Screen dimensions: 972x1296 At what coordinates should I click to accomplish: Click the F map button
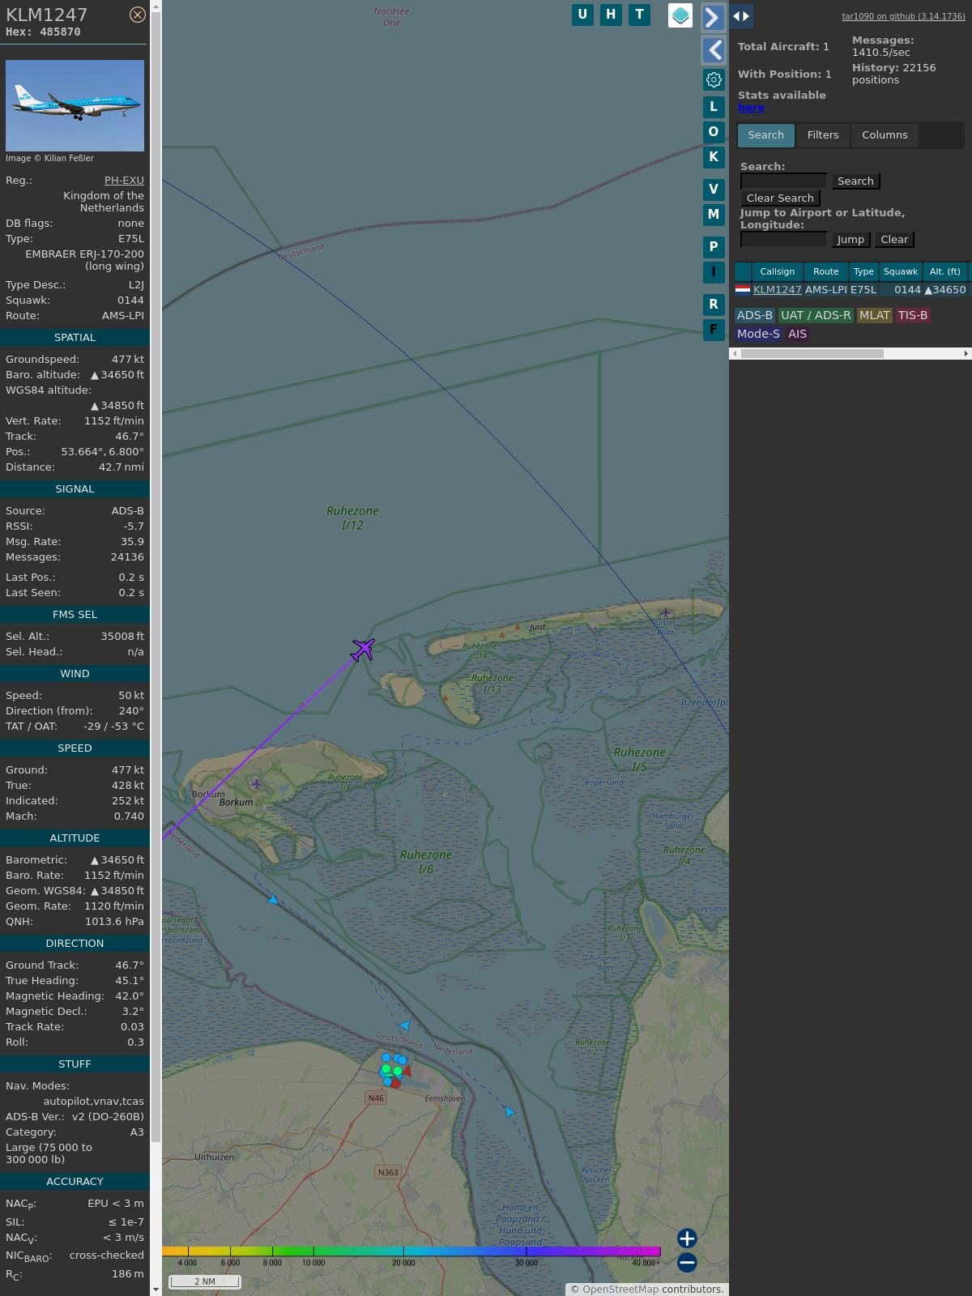(x=714, y=330)
